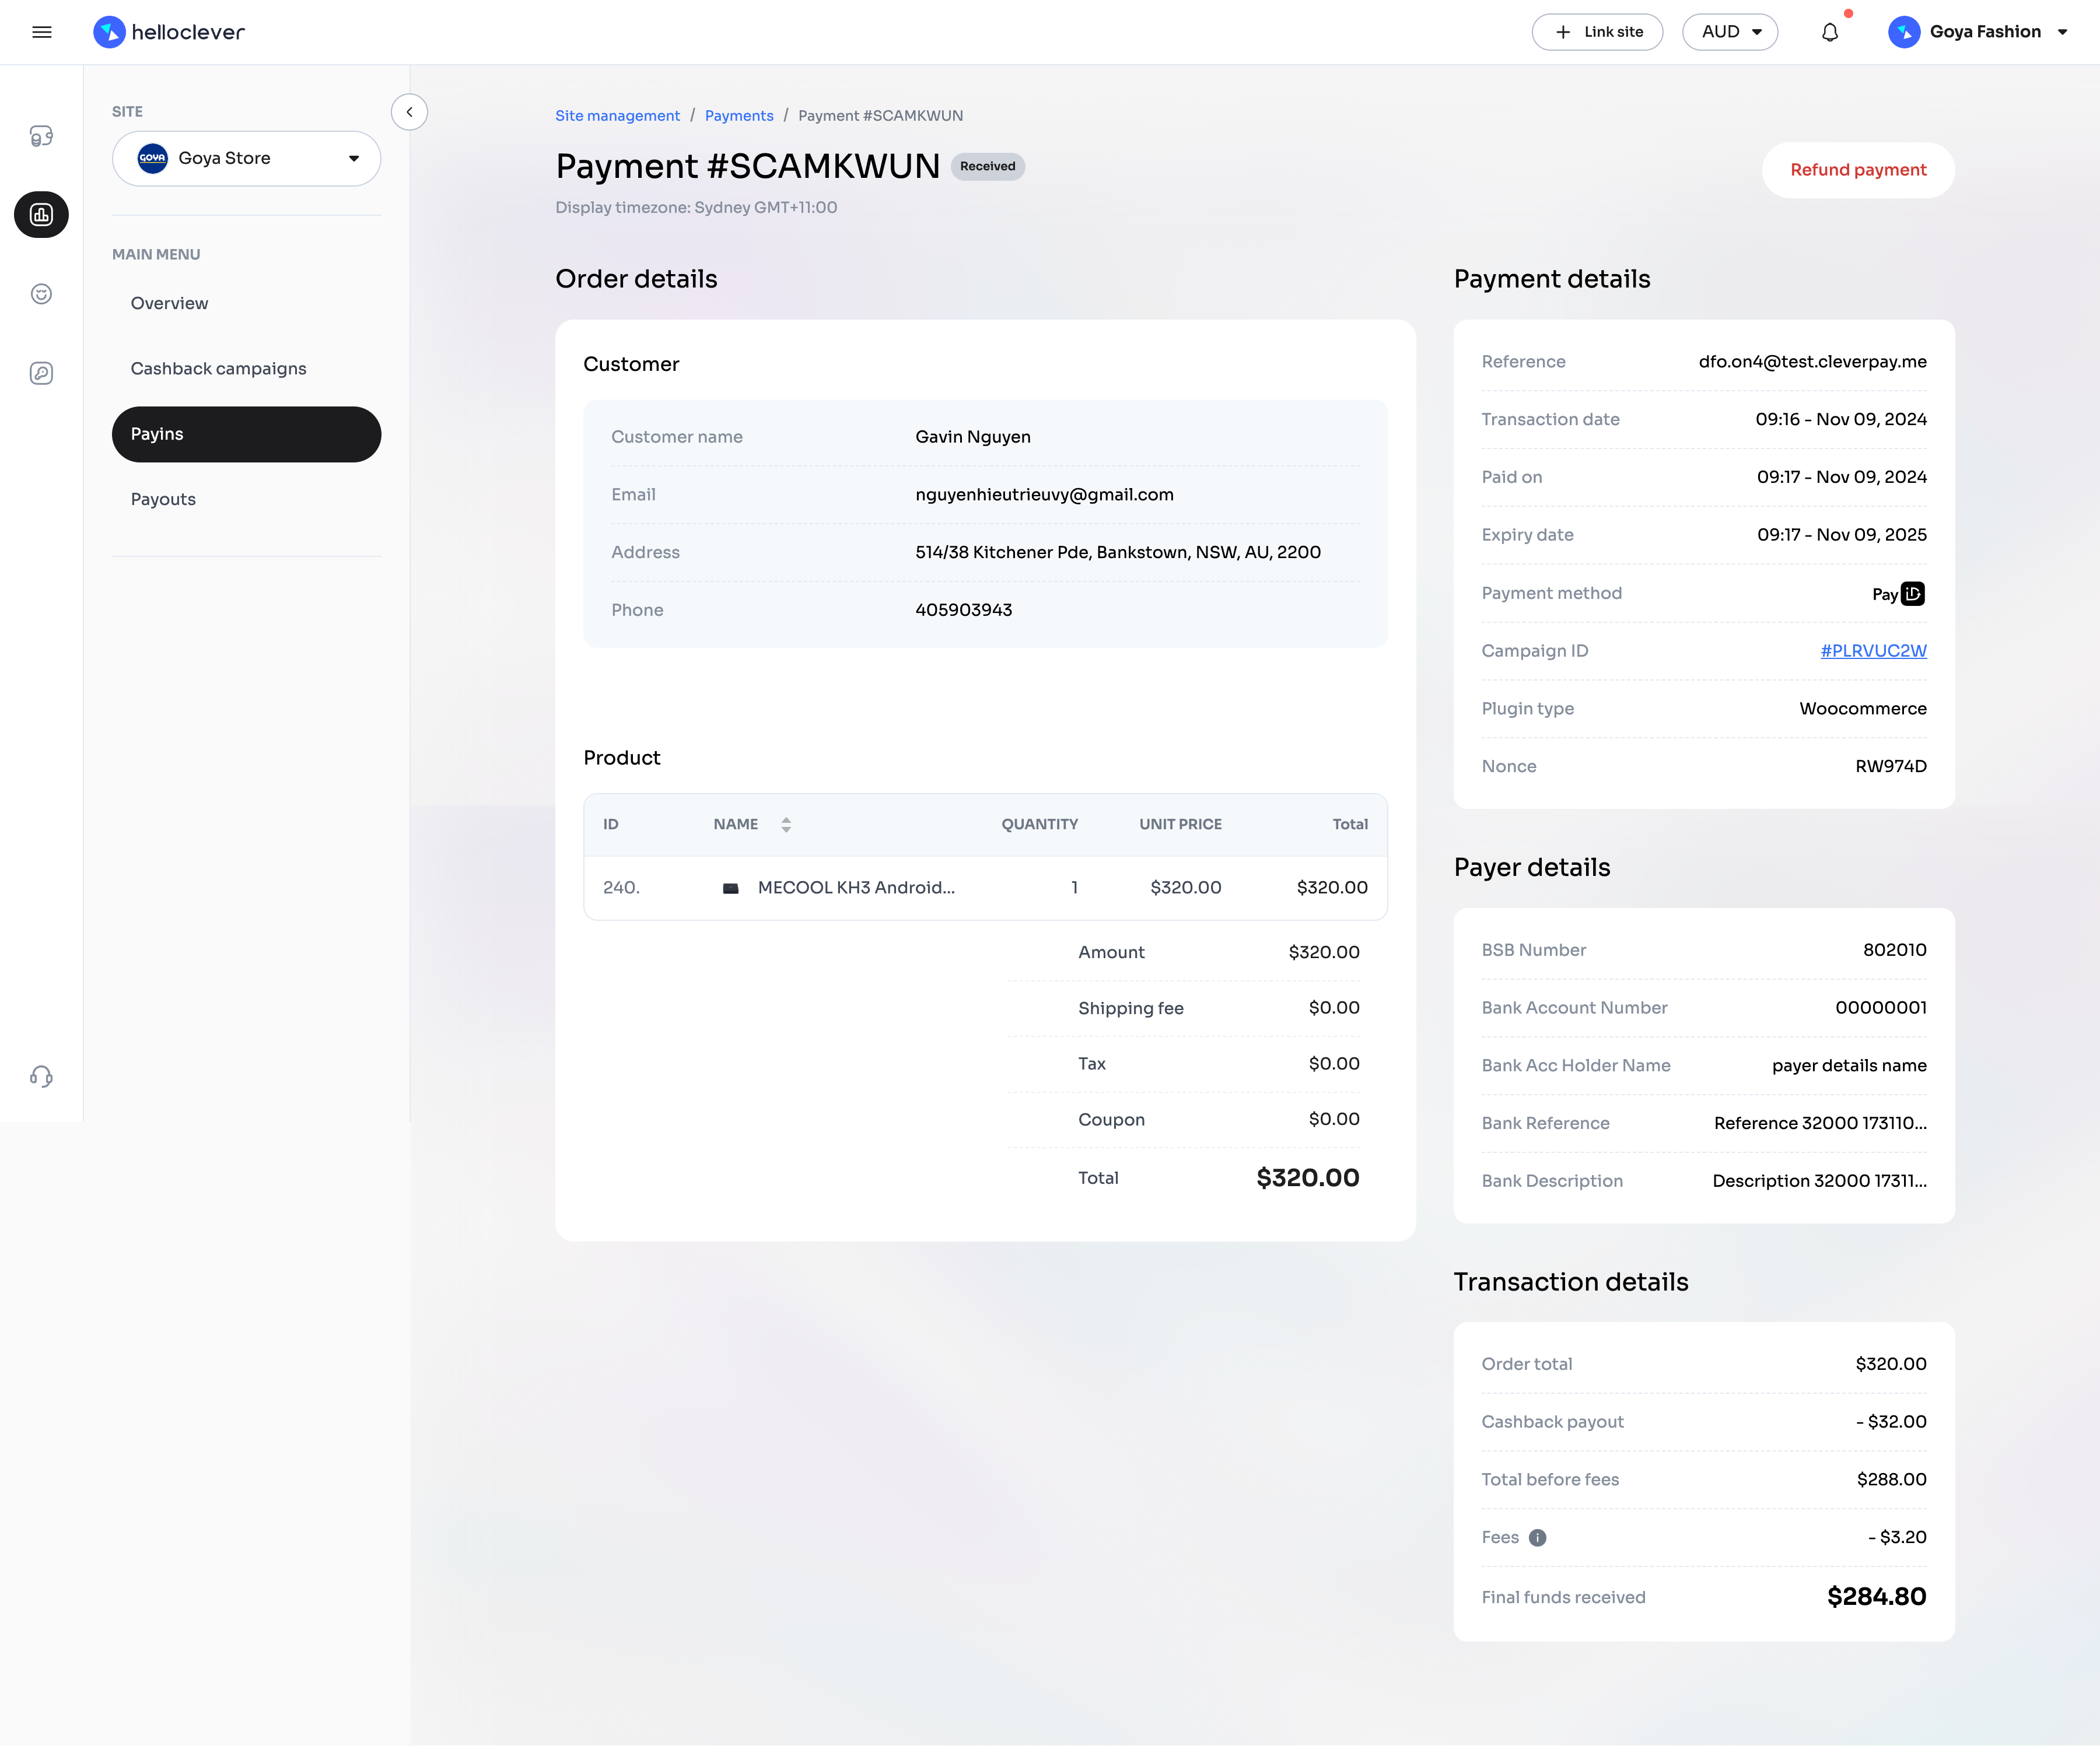Click the Fees info icon
The image size is (2100, 1746).
1537,1538
